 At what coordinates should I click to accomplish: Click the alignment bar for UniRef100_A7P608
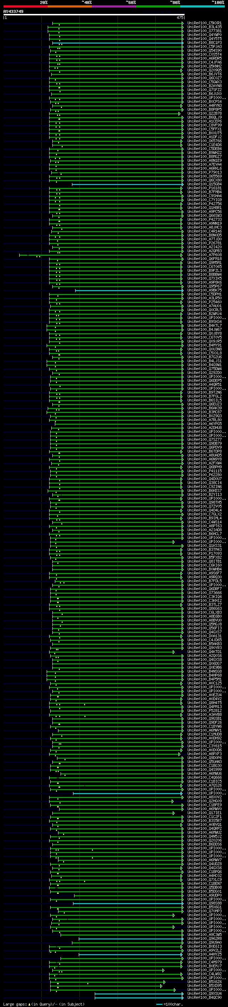pyautogui.click(x=100, y=255)
